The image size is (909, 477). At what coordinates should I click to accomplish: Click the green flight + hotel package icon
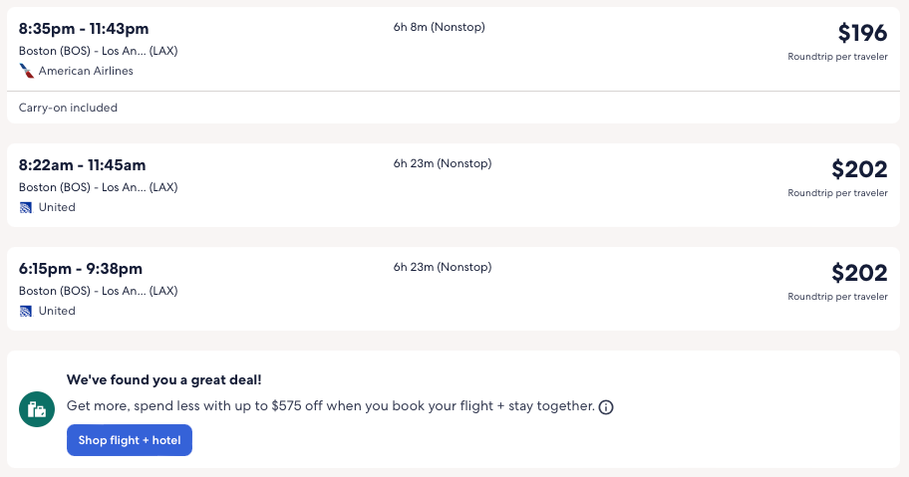(x=37, y=408)
